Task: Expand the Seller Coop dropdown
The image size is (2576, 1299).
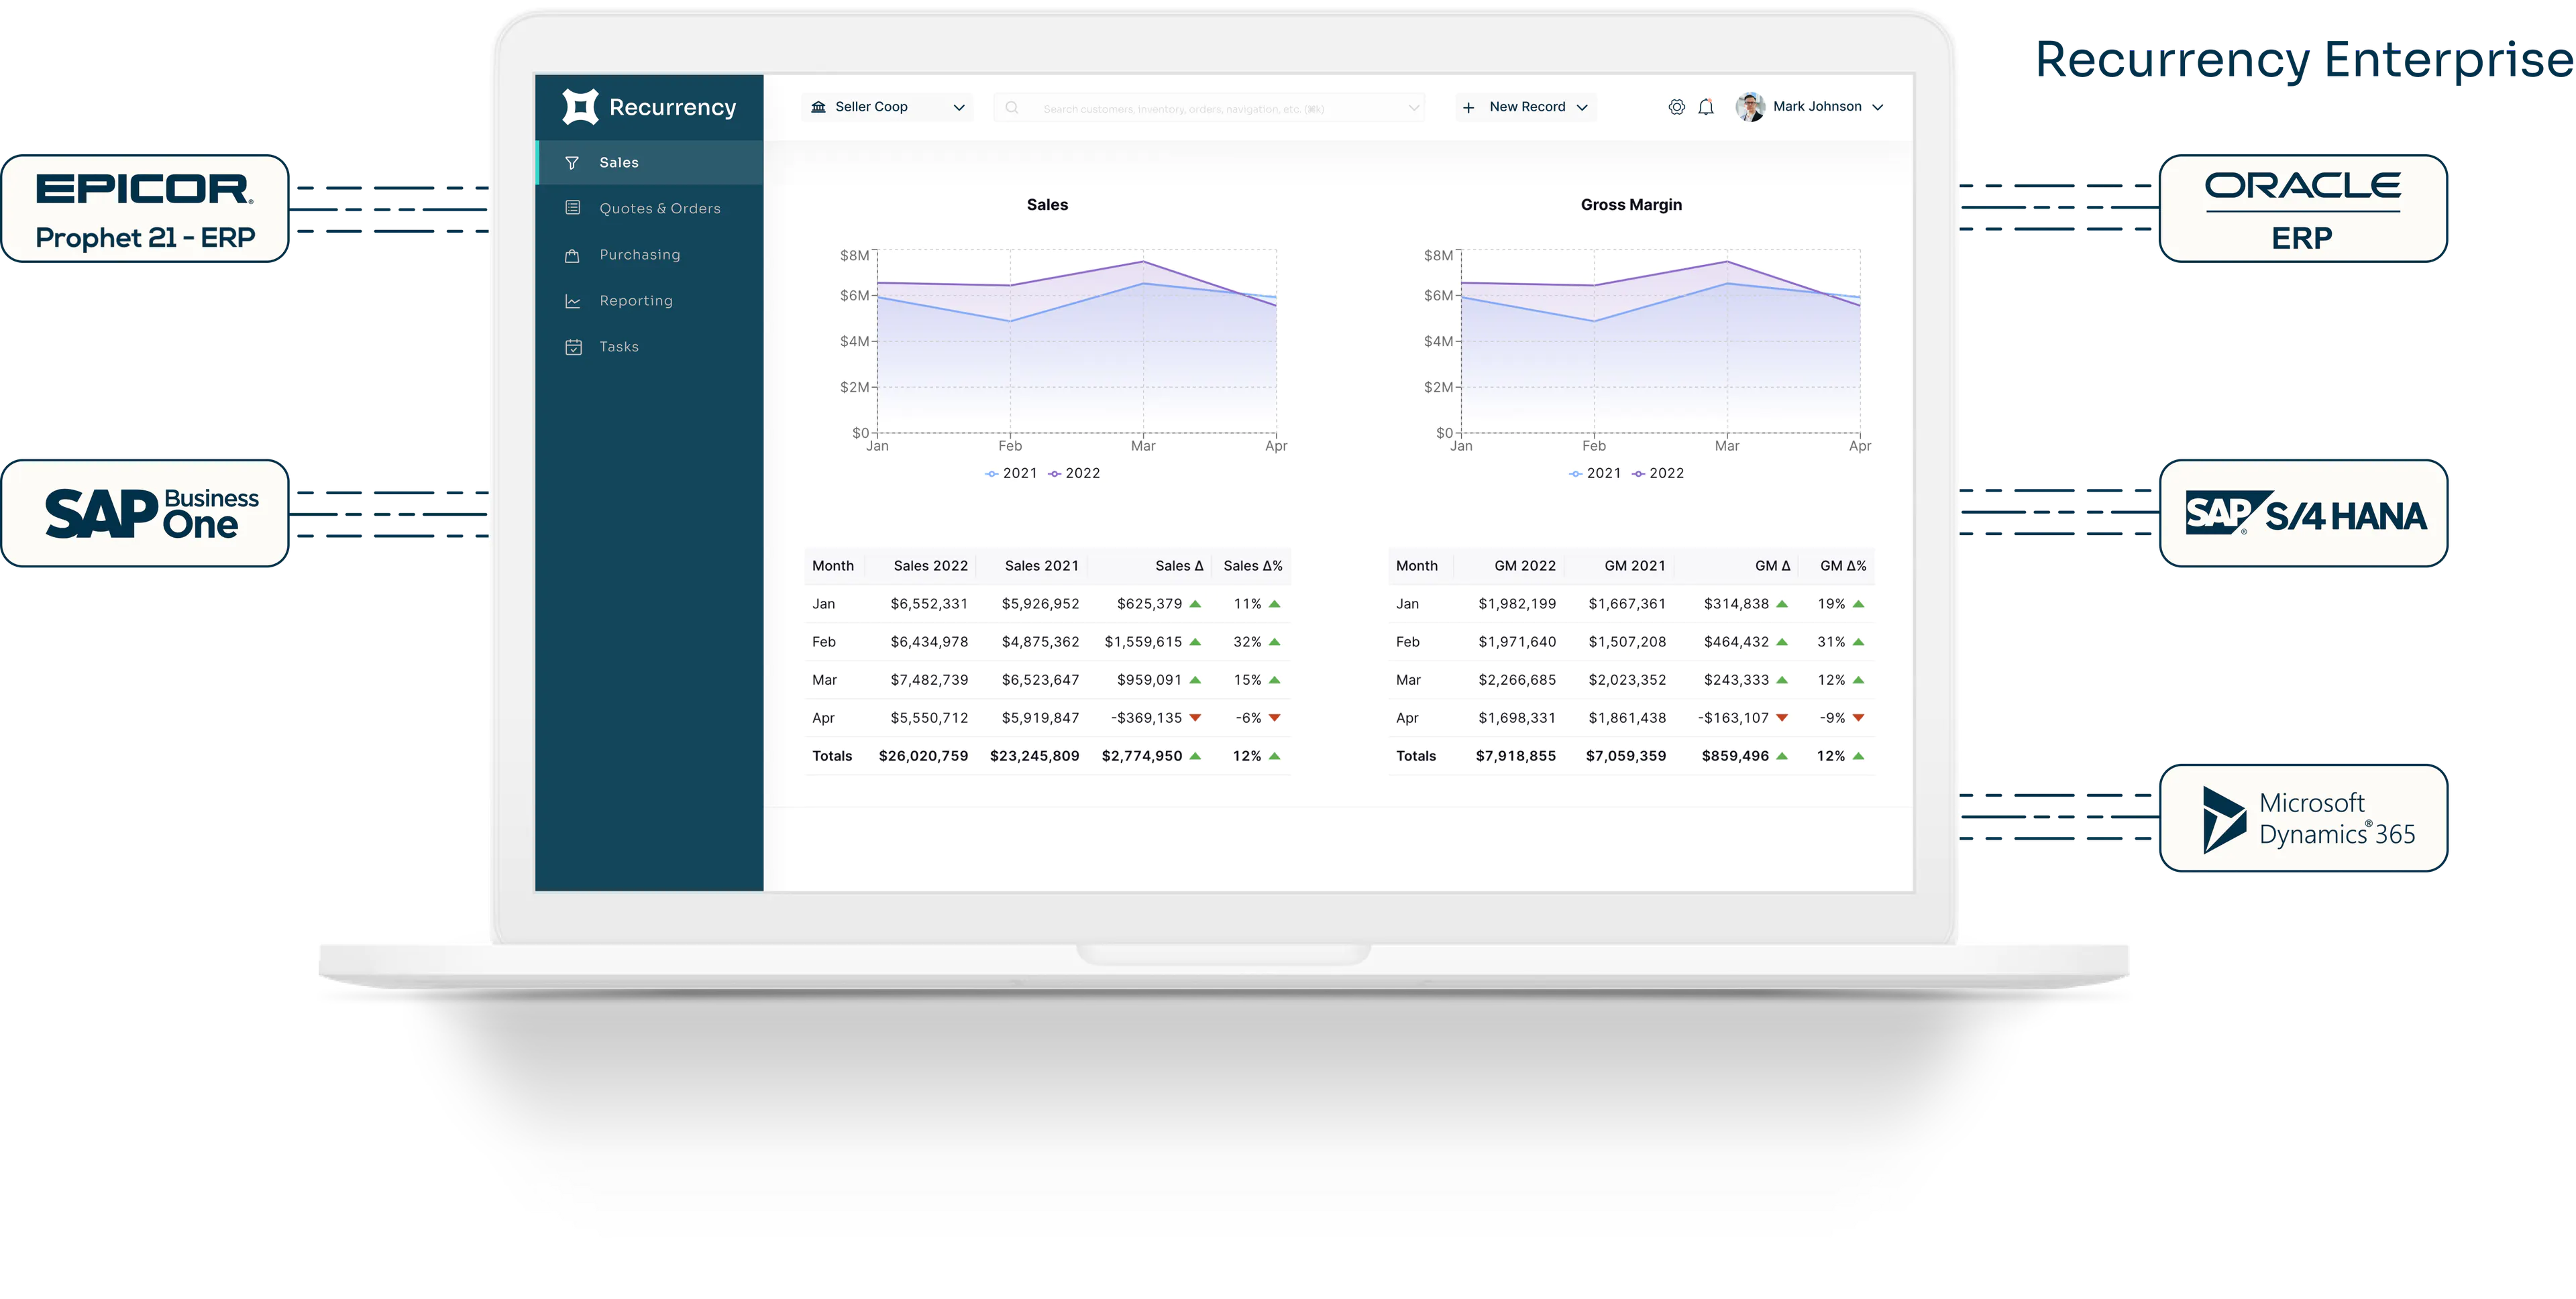Action: 888,107
